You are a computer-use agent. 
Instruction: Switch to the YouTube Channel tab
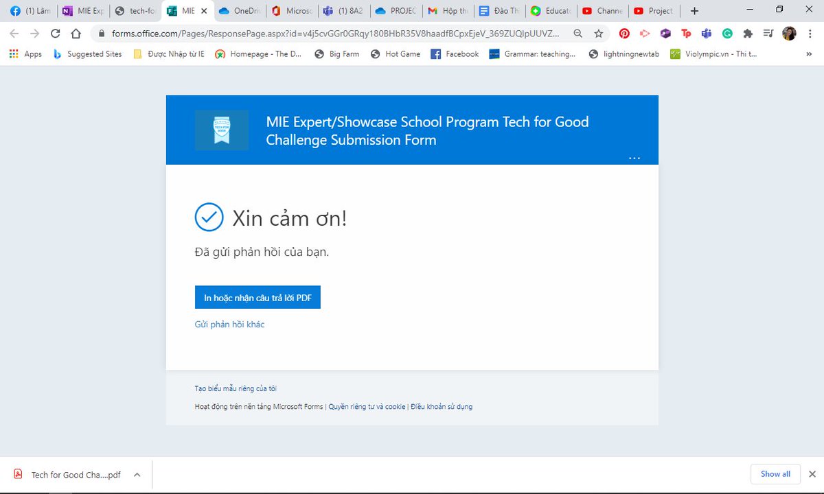pyautogui.click(x=604, y=11)
